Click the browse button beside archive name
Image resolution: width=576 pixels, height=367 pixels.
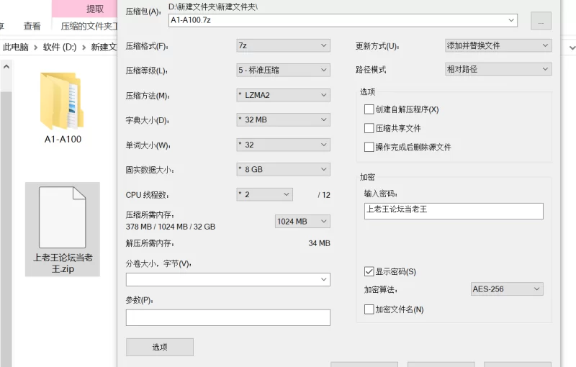click(x=541, y=21)
